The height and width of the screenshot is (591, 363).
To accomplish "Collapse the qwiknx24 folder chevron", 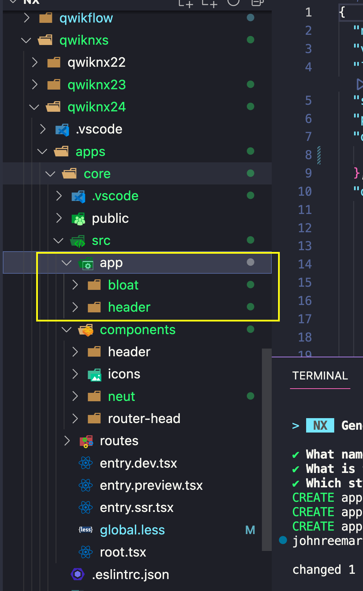I will point(34,107).
